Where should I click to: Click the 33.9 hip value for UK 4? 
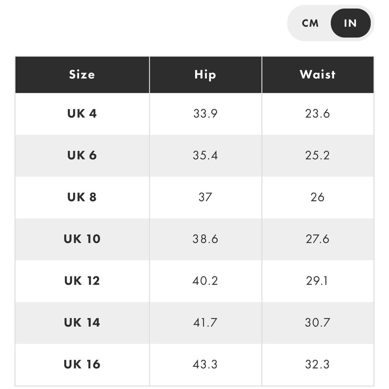205,113
